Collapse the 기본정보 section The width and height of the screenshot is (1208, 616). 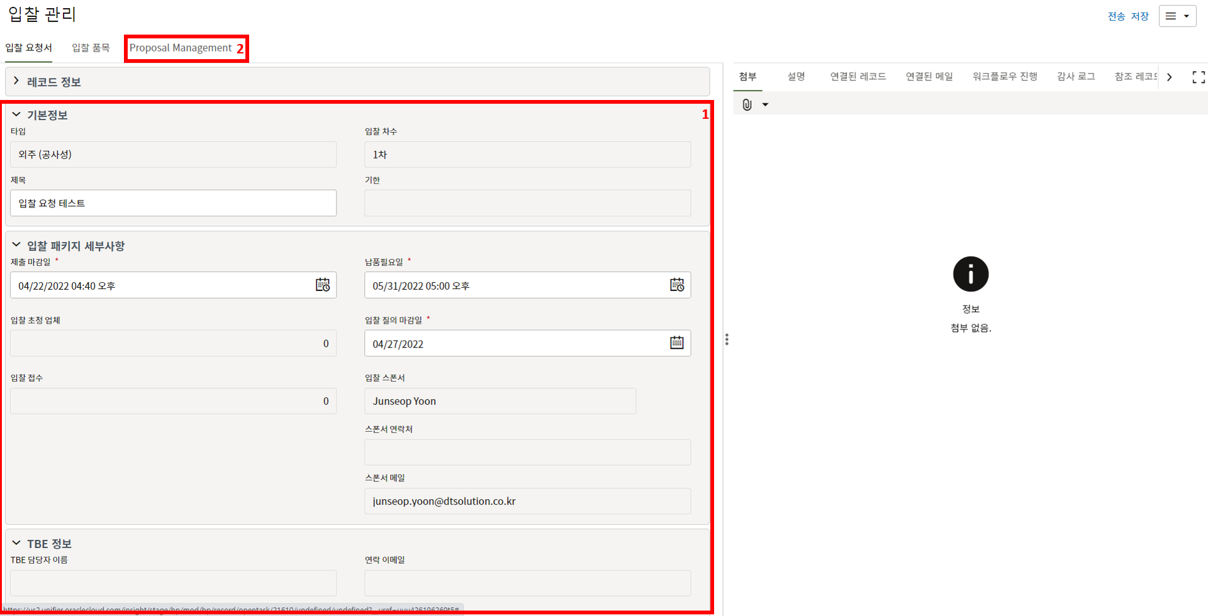click(x=16, y=114)
